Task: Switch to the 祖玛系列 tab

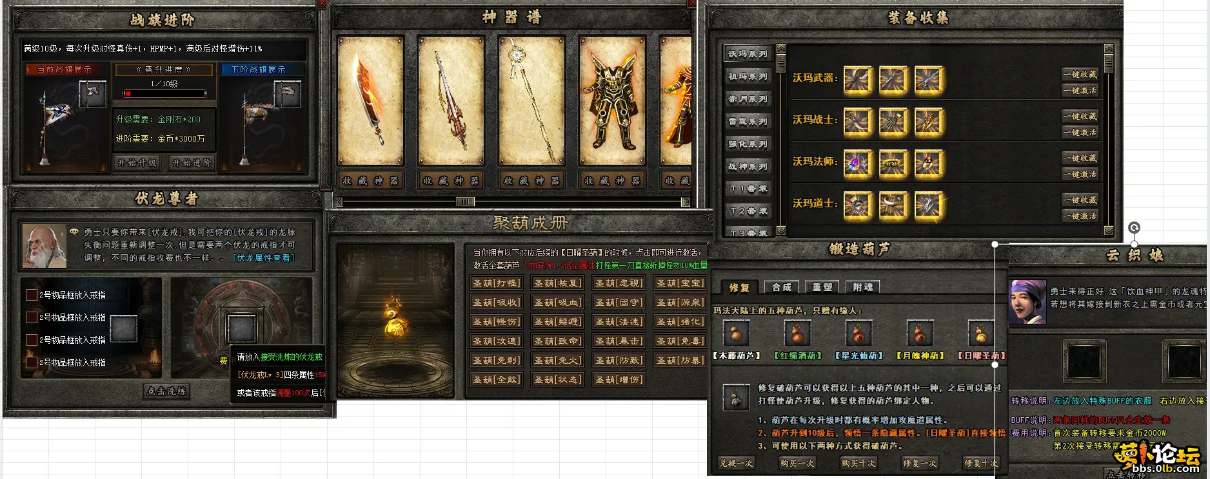Action: (748, 77)
